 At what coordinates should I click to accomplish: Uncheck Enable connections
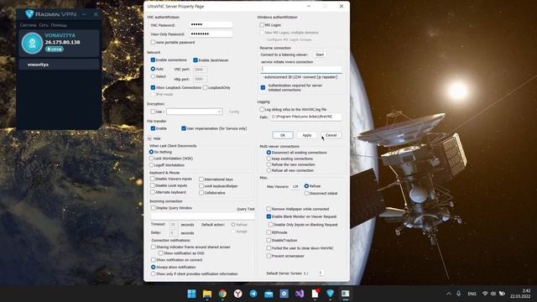(153, 60)
